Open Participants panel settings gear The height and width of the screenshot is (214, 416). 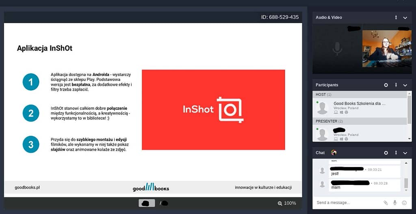click(x=386, y=85)
